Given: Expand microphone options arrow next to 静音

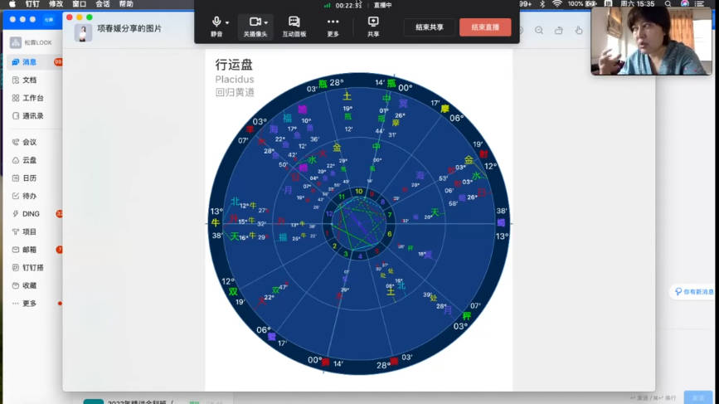Looking at the screenshot, I should (x=227, y=22).
